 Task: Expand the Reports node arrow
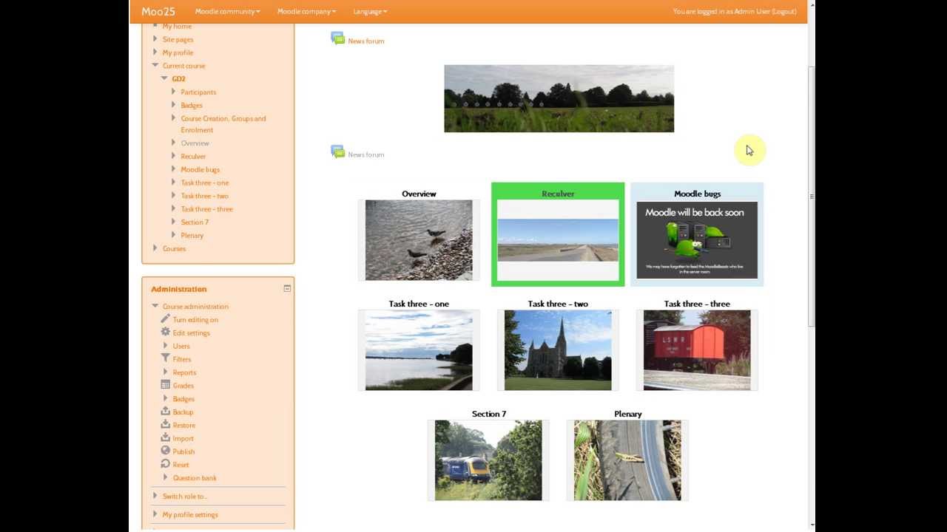click(166, 372)
